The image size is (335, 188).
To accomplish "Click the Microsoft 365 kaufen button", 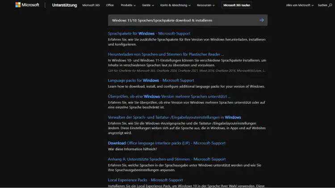I will [236, 5].
